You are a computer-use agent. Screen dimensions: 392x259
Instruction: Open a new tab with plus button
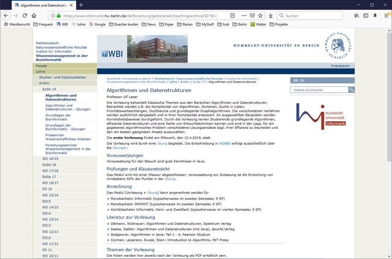tap(81, 5)
